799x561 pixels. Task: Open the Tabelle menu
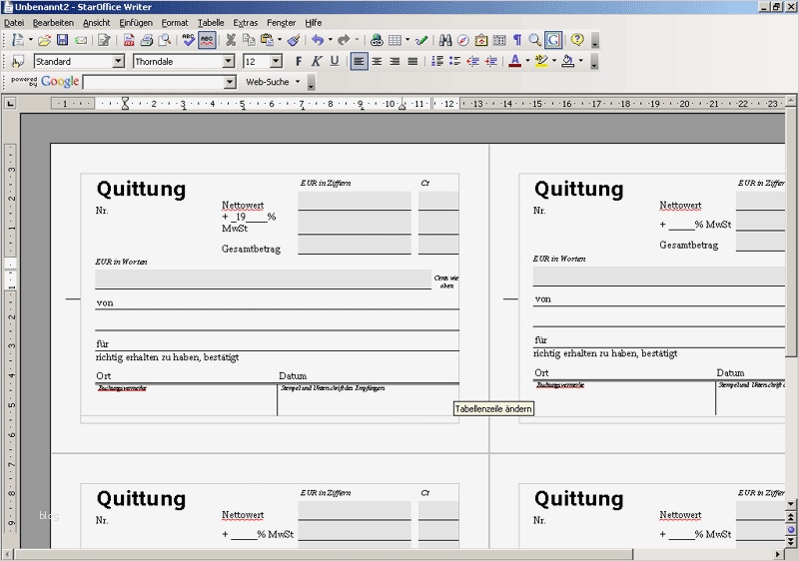(x=211, y=22)
